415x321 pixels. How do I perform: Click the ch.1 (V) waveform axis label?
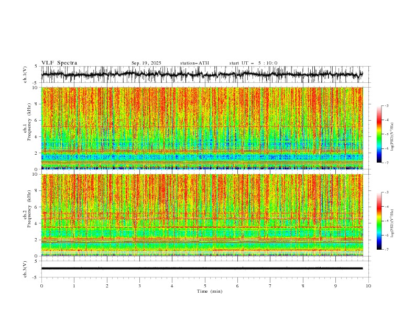pyautogui.click(x=25, y=74)
